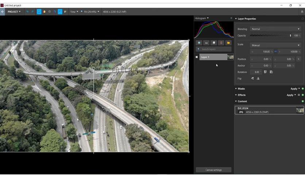This screenshot has height=177, width=305.
Task: Open the Scale Manual dropdown
Action: point(275,45)
